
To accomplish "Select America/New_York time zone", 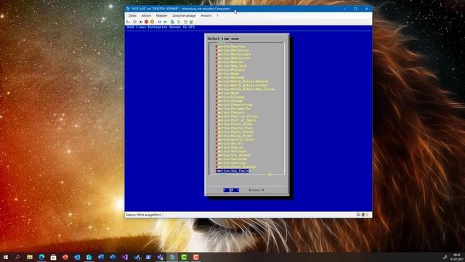I will [231, 66].
